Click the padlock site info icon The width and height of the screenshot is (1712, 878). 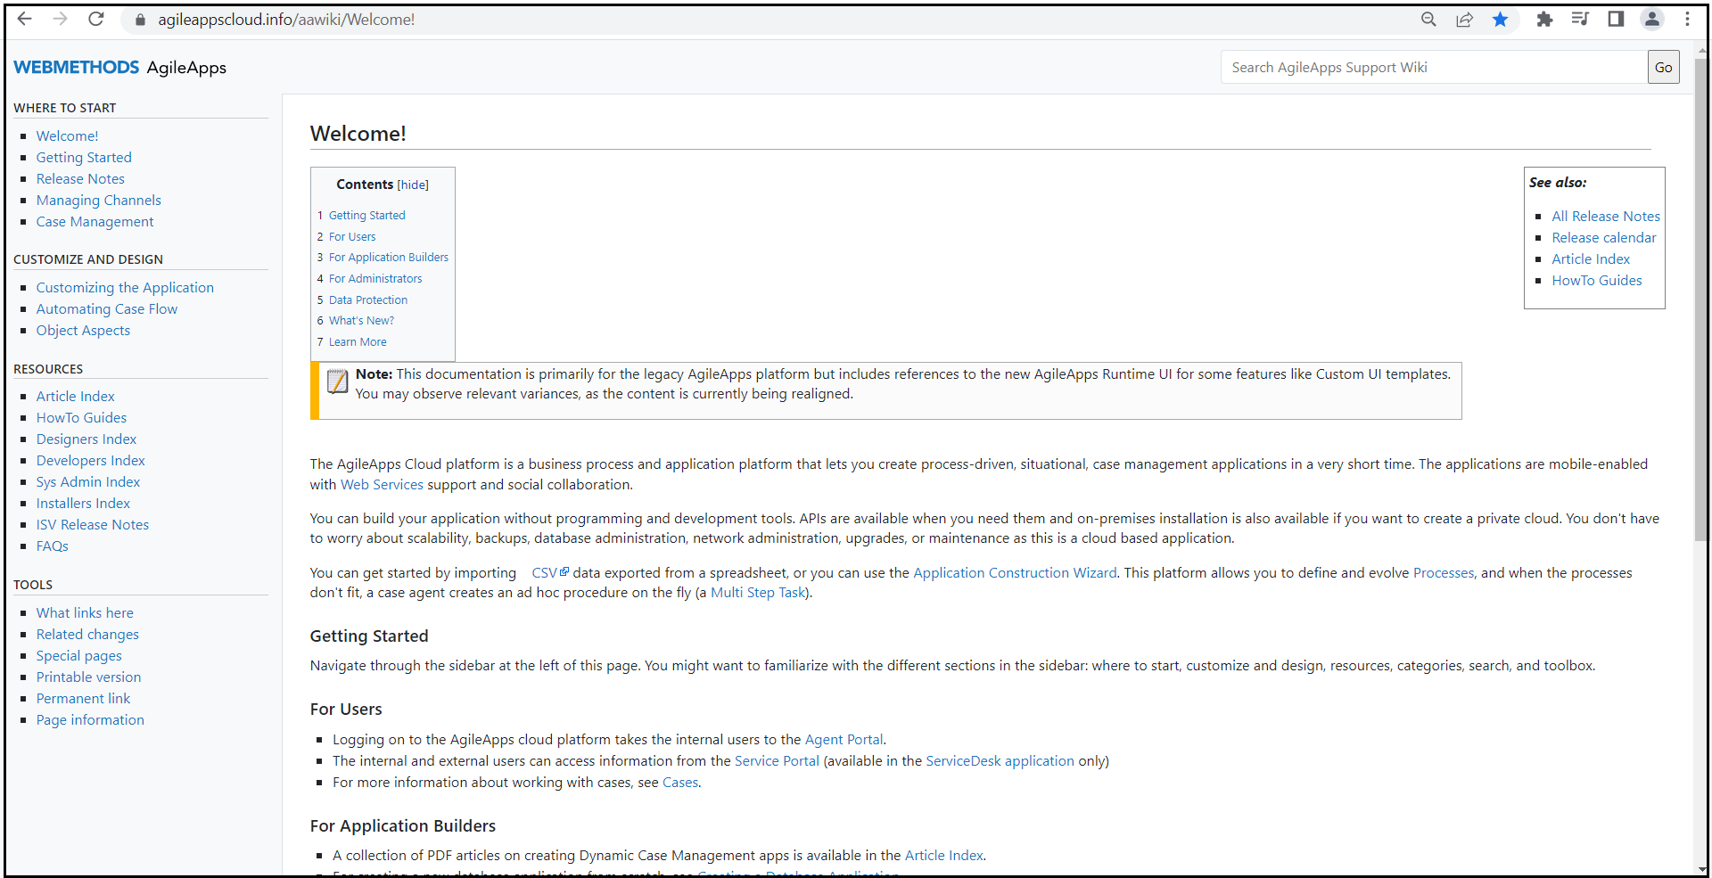(x=140, y=20)
